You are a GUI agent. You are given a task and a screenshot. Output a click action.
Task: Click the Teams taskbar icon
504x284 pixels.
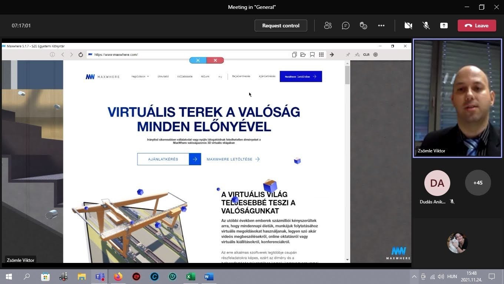coord(100,277)
